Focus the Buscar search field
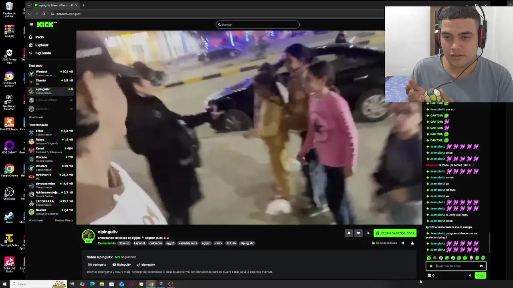The height and width of the screenshot is (288, 513). (258, 25)
